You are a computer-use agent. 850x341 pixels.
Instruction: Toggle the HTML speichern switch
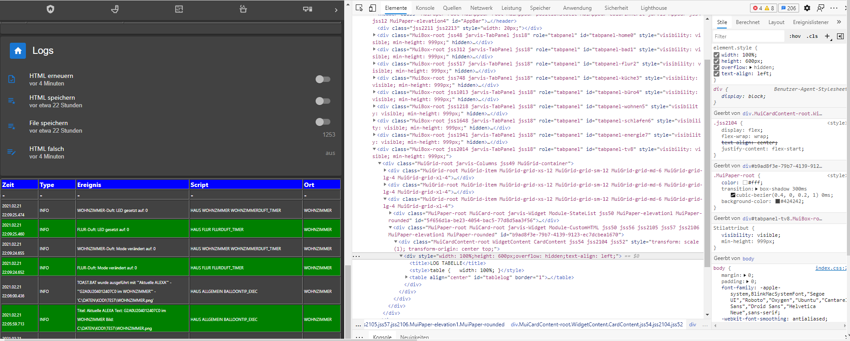(x=323, y=101)
